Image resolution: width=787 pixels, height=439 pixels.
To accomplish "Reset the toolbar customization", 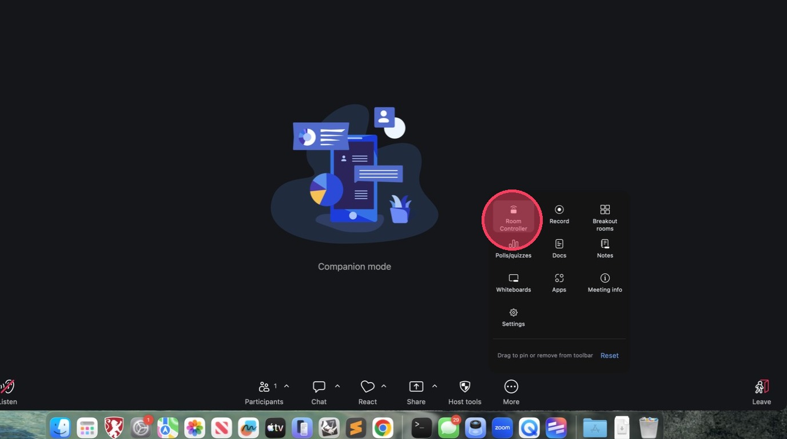I will [x=609, y=356].
